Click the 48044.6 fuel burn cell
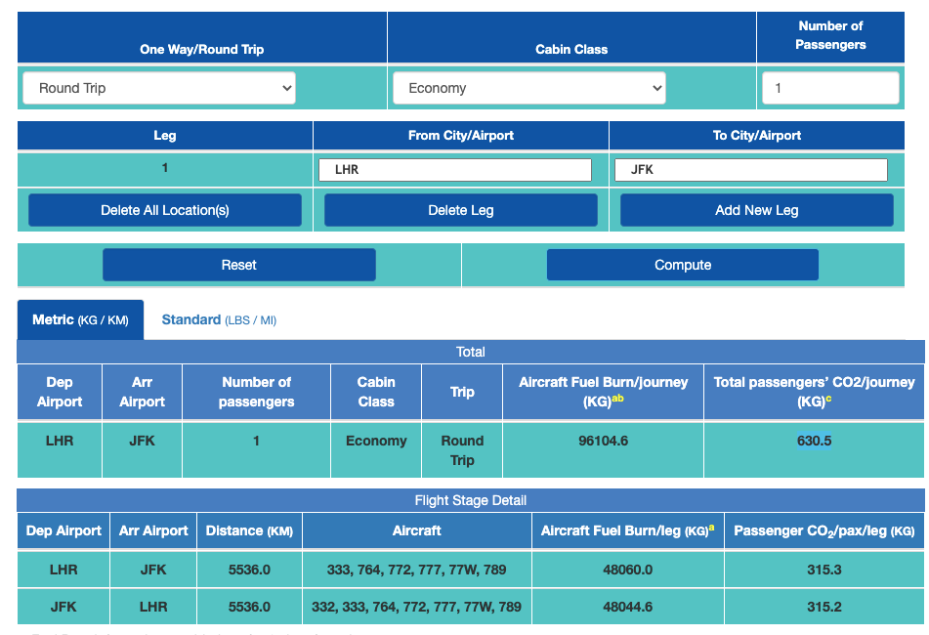929x635 pixels. coord(628,607)
